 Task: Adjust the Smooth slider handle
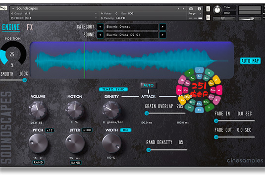[x=25, y=80]
